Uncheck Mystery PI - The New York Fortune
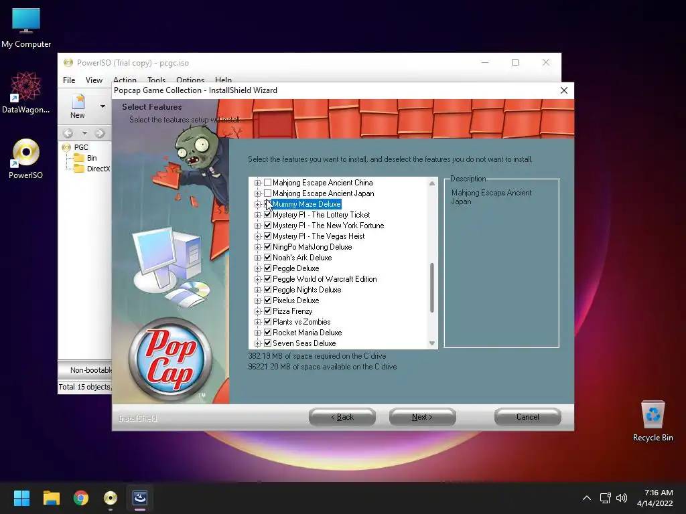 267,226
